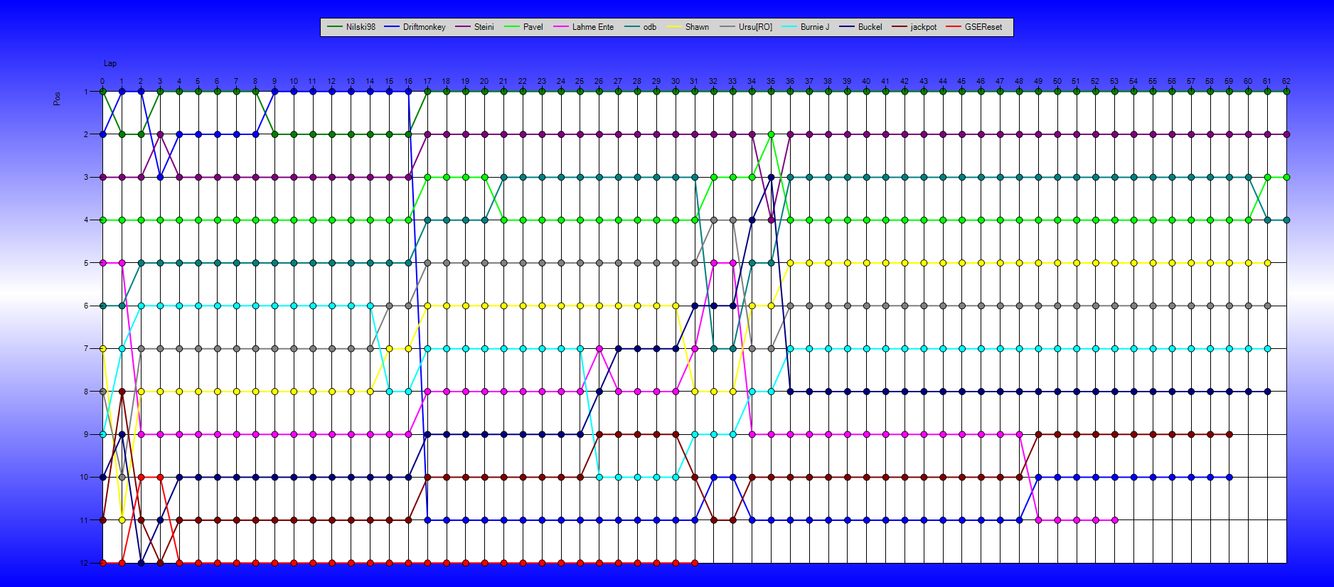This screenshot has width=1334, height=587.
Task: Click Pavel's marker at lap 62 position 3
Action: (x=1286, y=177)
